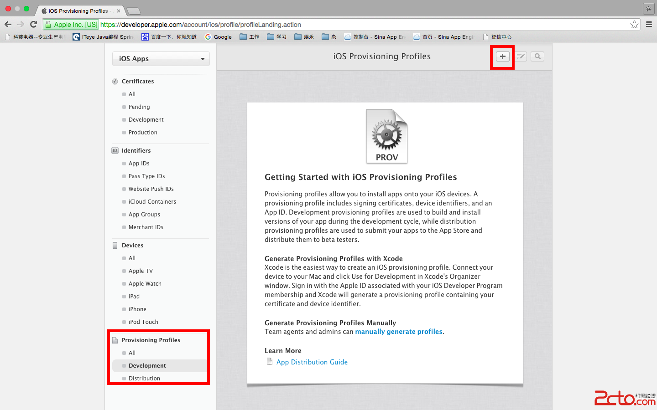The image size is (657, 410).
Task: Open App Groups
Action: pos(144,215)
